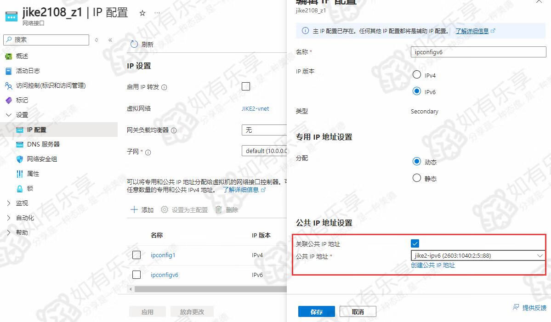Click the info icon next to 启用 IP 转发
Viewport: 551px width, 322px height.
pos(164,87)
